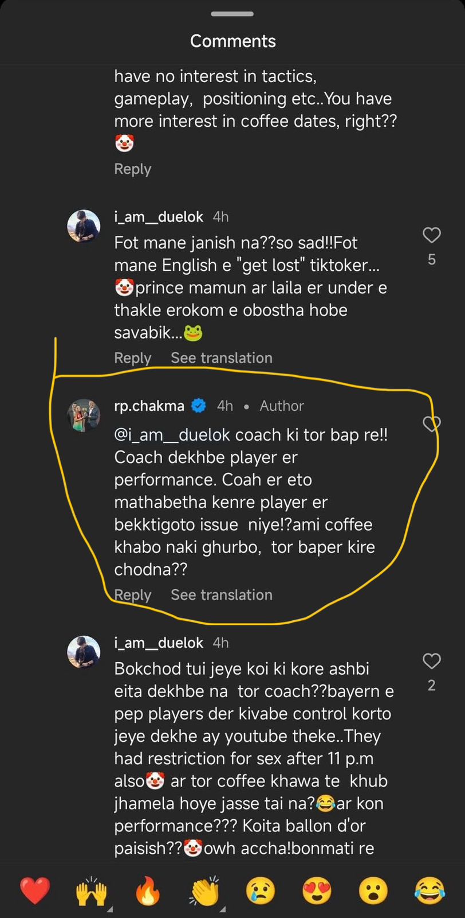465x918 pixels.
Task: Reply to the coffee dates comment
Action: click(x=132, y=169)
